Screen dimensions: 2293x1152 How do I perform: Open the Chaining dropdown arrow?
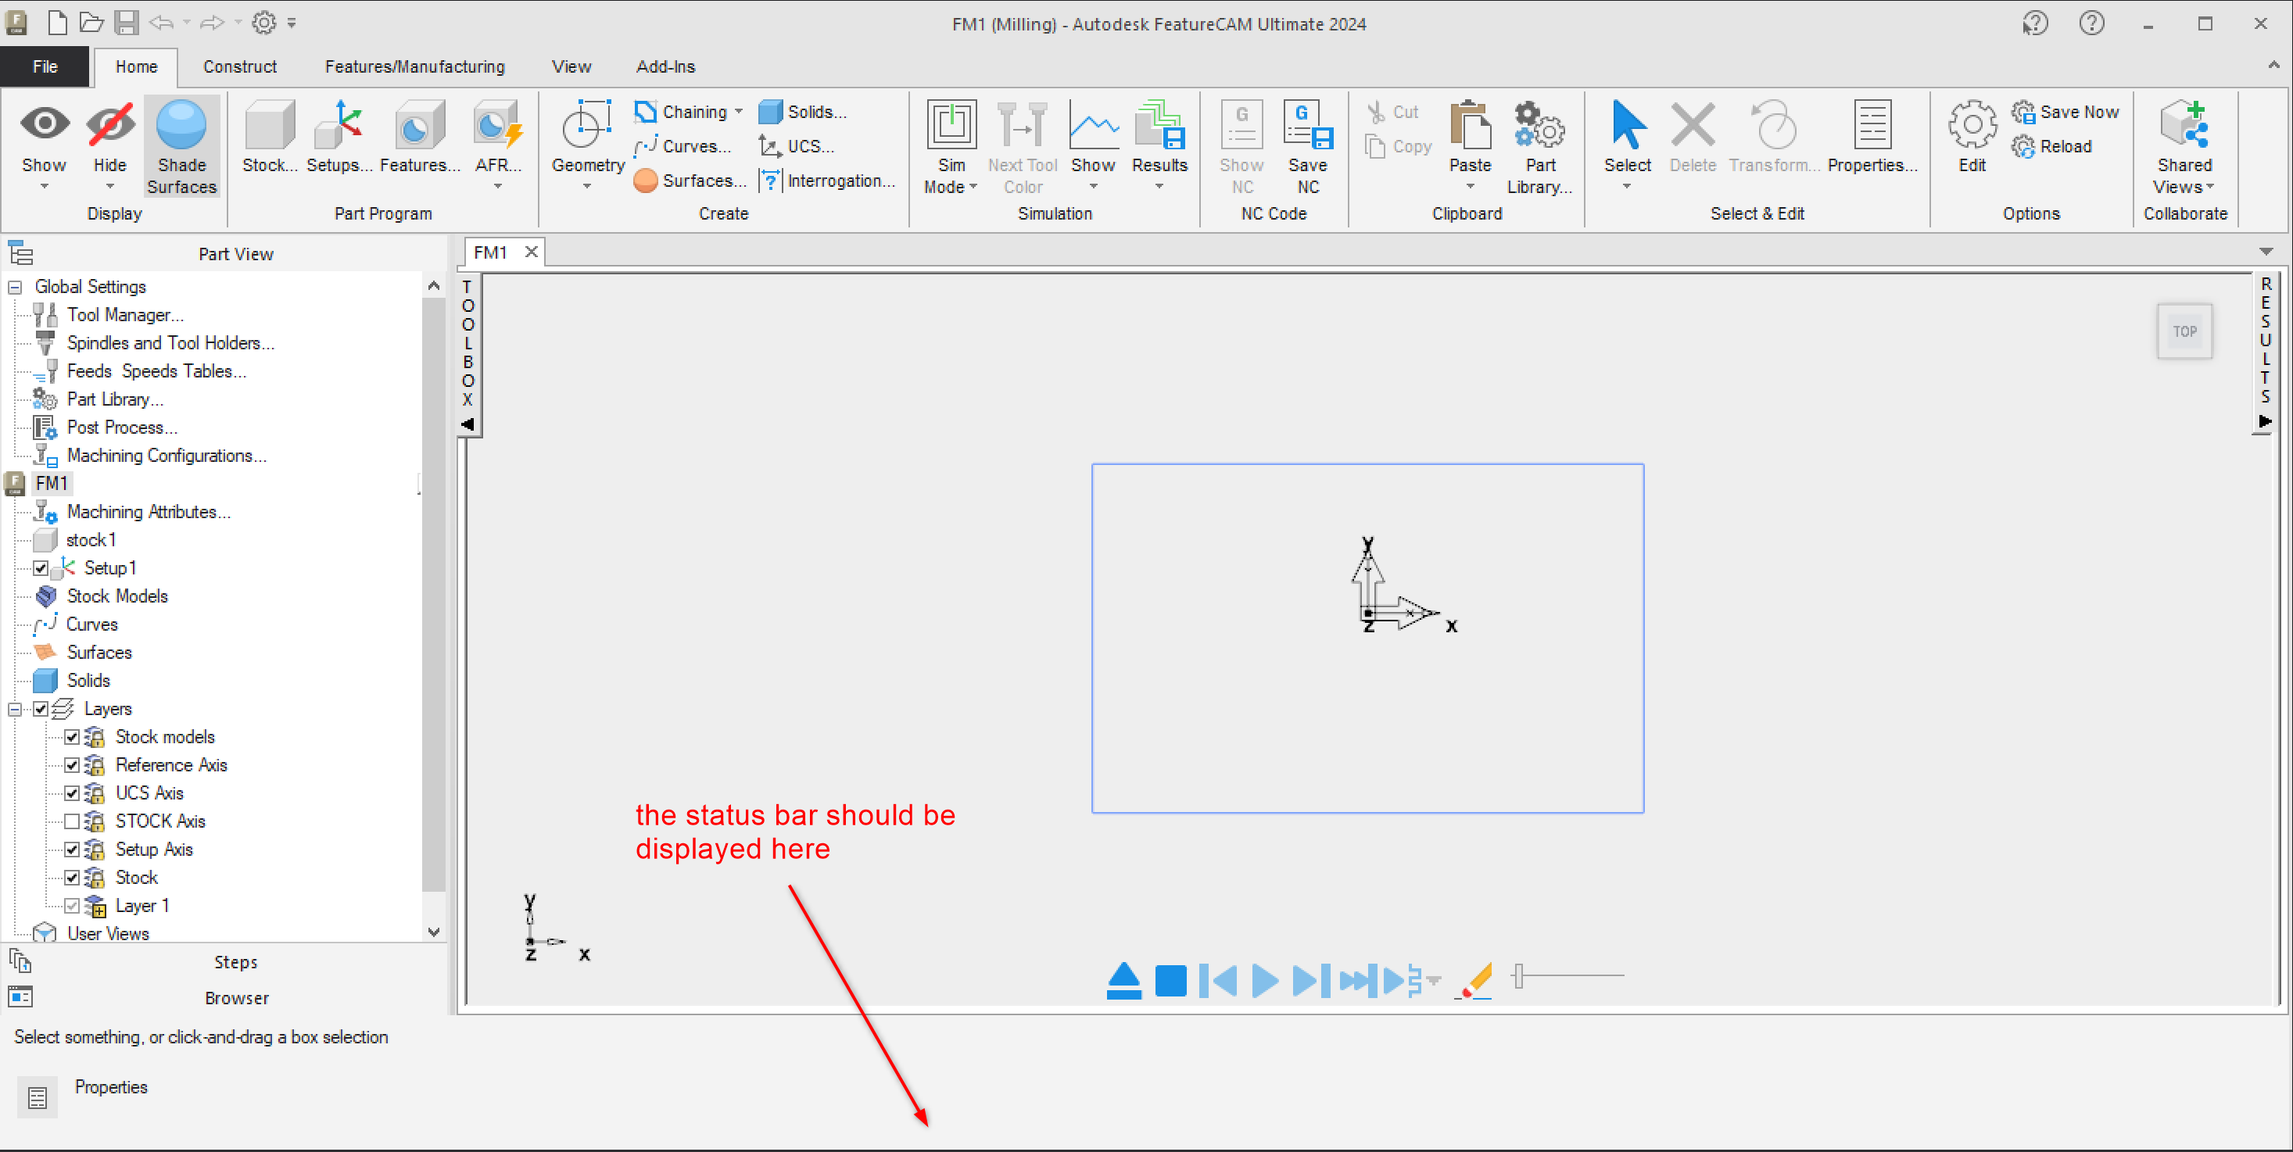tap(738, 112)
